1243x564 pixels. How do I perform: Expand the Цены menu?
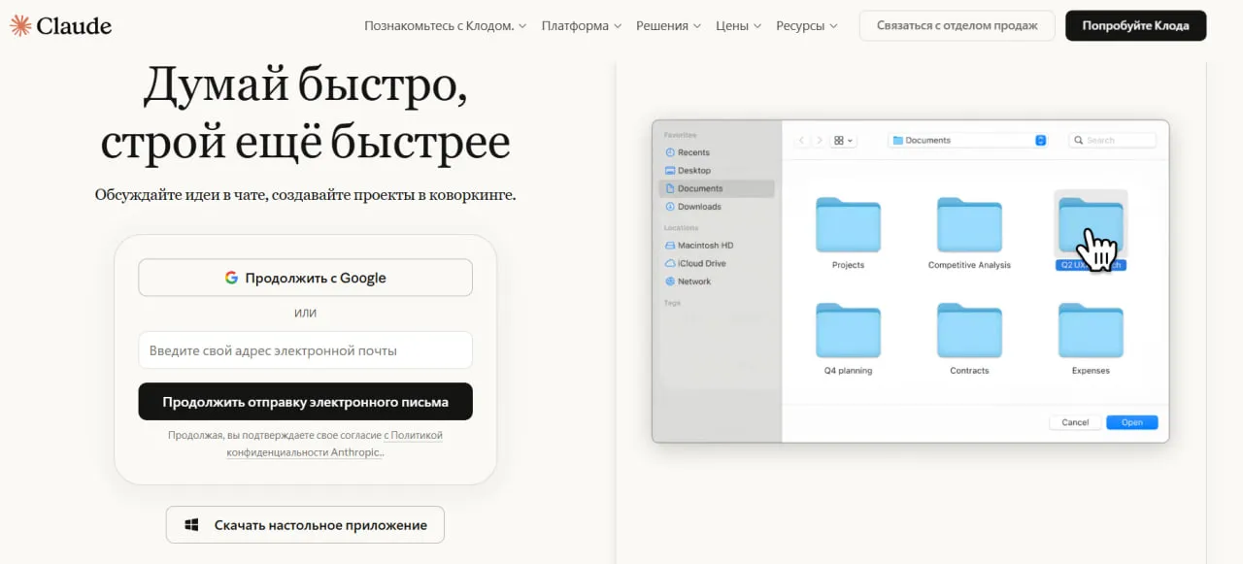pyautogui.click(x=739, y=26)
